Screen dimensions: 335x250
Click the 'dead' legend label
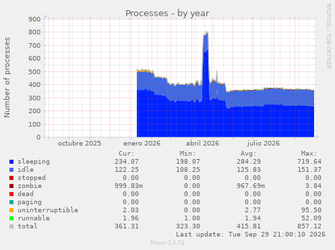click(x=26, y=194)
